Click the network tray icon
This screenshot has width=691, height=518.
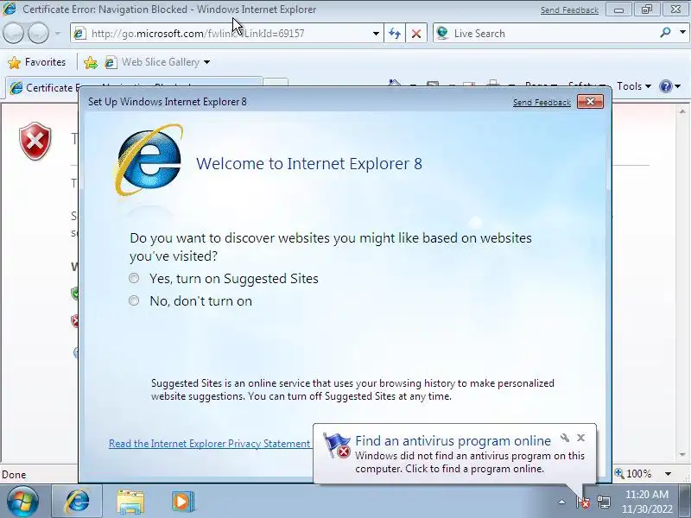click(x=603, y=502)
